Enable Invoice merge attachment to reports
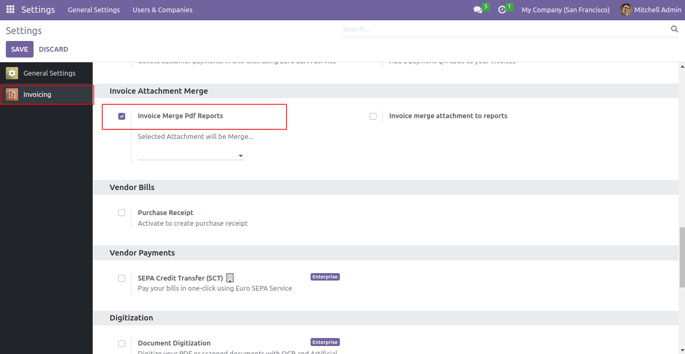The height and width of the screenshot is (354, 685). [373, 116]
